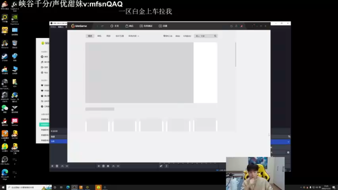
Task: Click the Windows taskbar search box
Action: 29,187
